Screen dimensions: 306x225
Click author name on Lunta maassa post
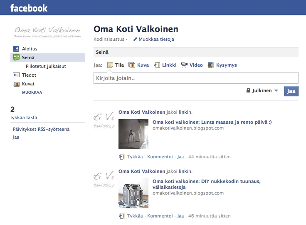click(142, 112)
